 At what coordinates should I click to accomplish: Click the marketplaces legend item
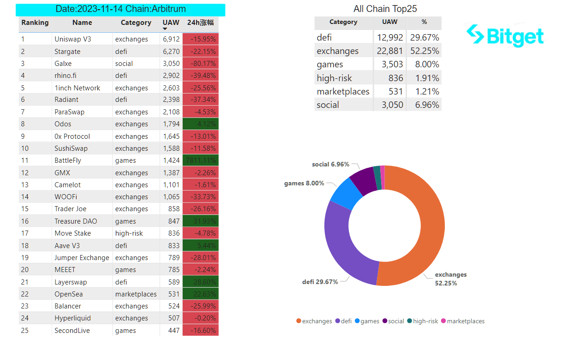click(463, 321)
